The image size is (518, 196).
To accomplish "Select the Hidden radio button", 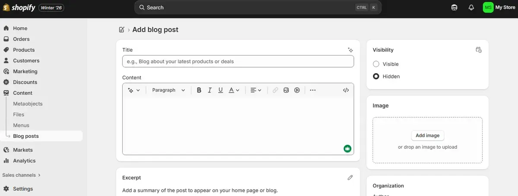I will [x=376, y=76].
